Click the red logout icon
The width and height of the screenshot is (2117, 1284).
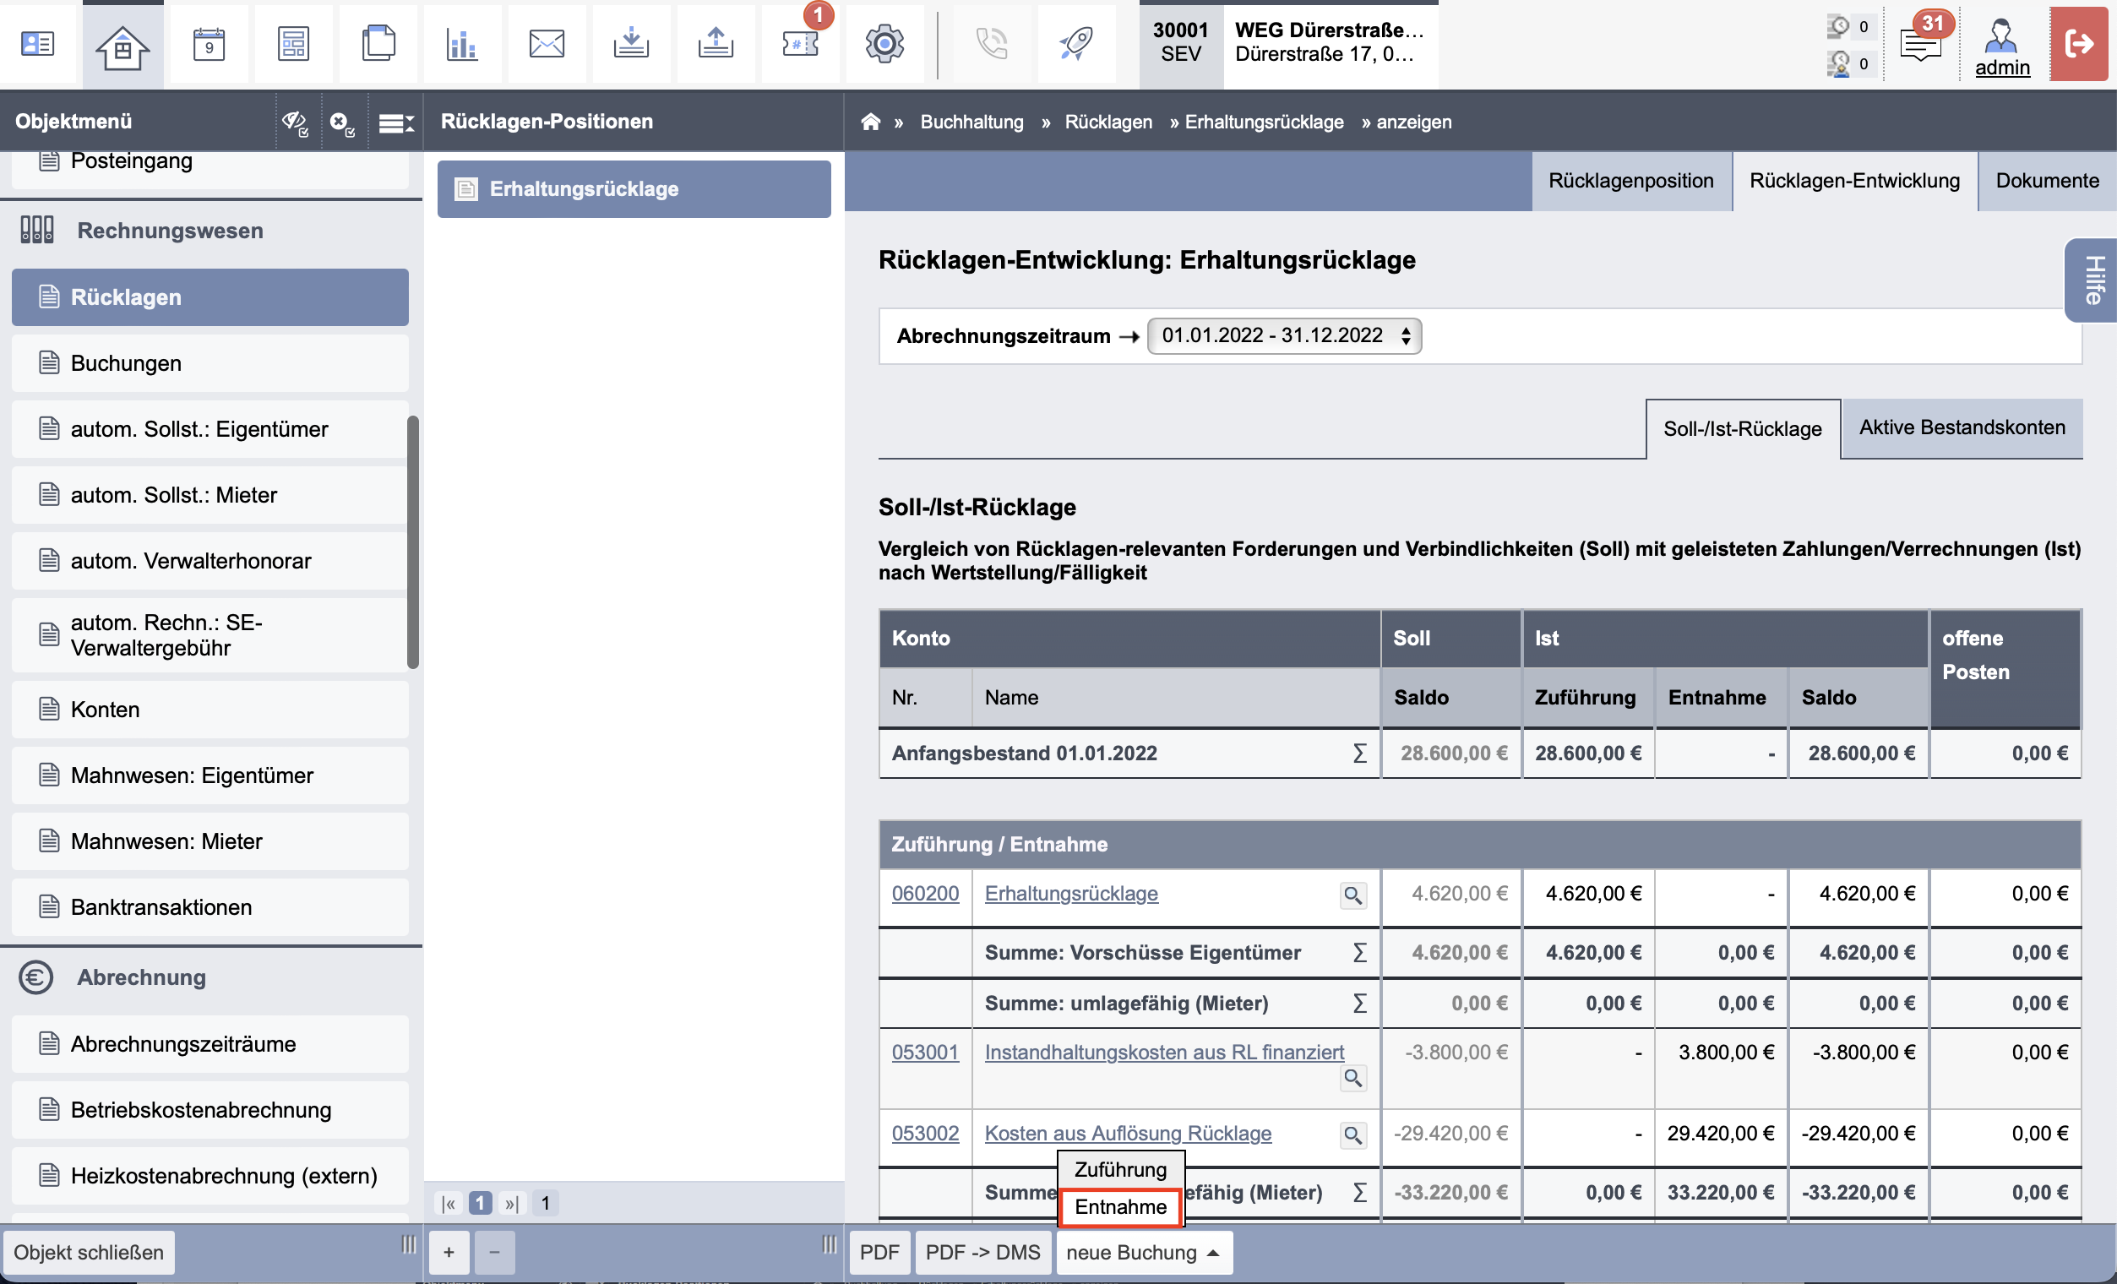(2079, 44)
